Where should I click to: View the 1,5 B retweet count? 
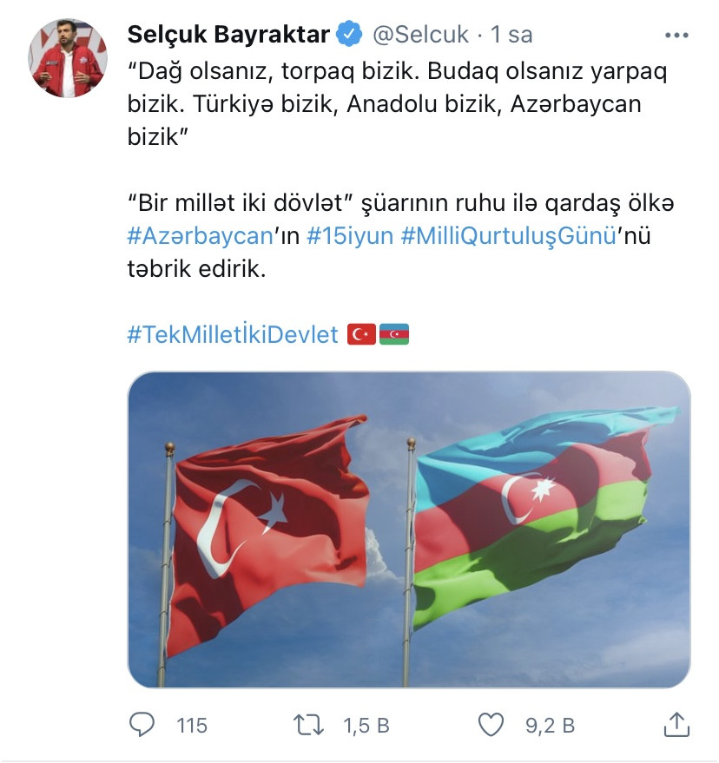(x=366, y=726)
